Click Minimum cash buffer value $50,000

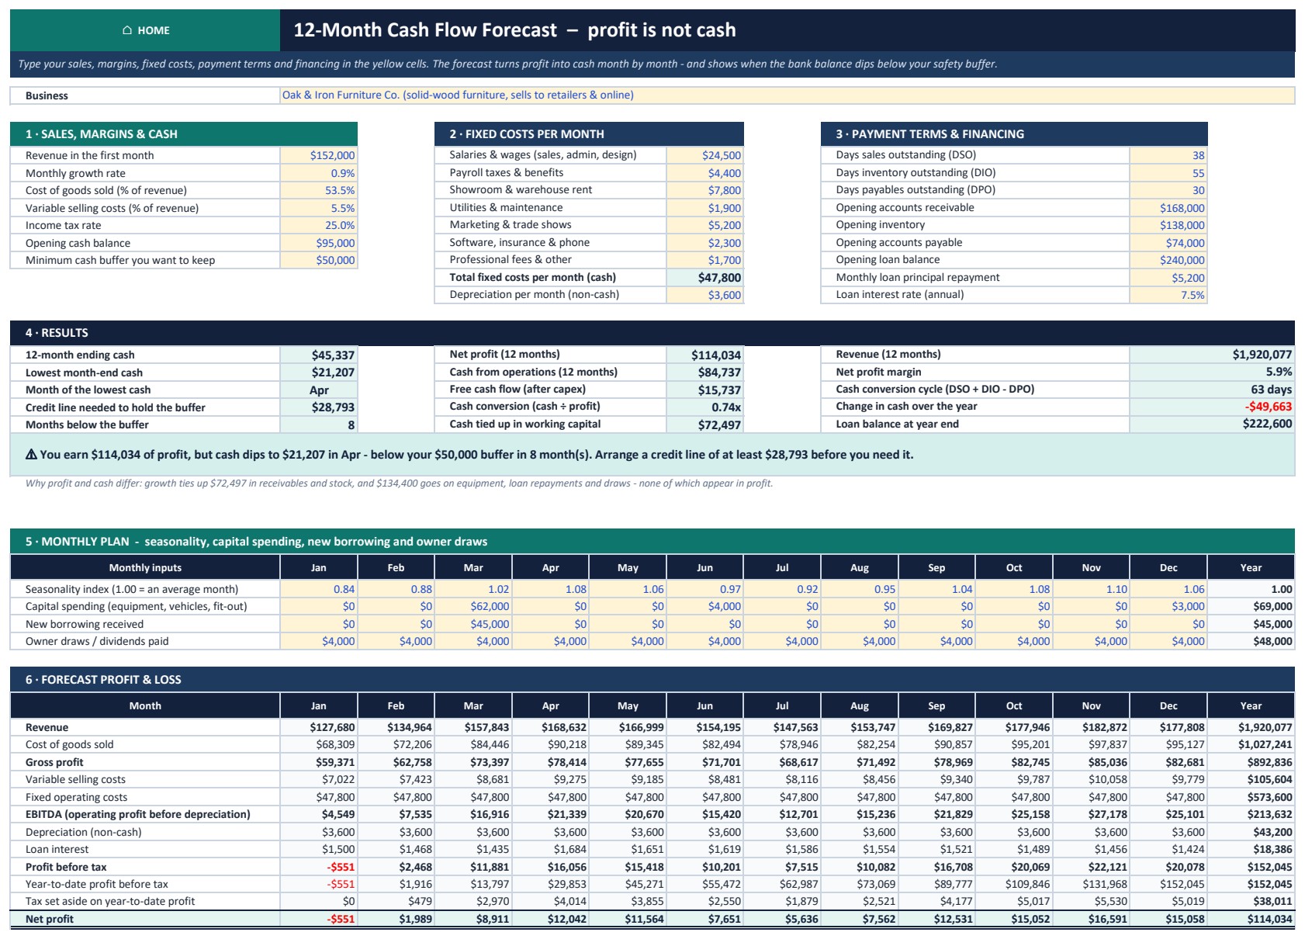click(x=318, y=260)
